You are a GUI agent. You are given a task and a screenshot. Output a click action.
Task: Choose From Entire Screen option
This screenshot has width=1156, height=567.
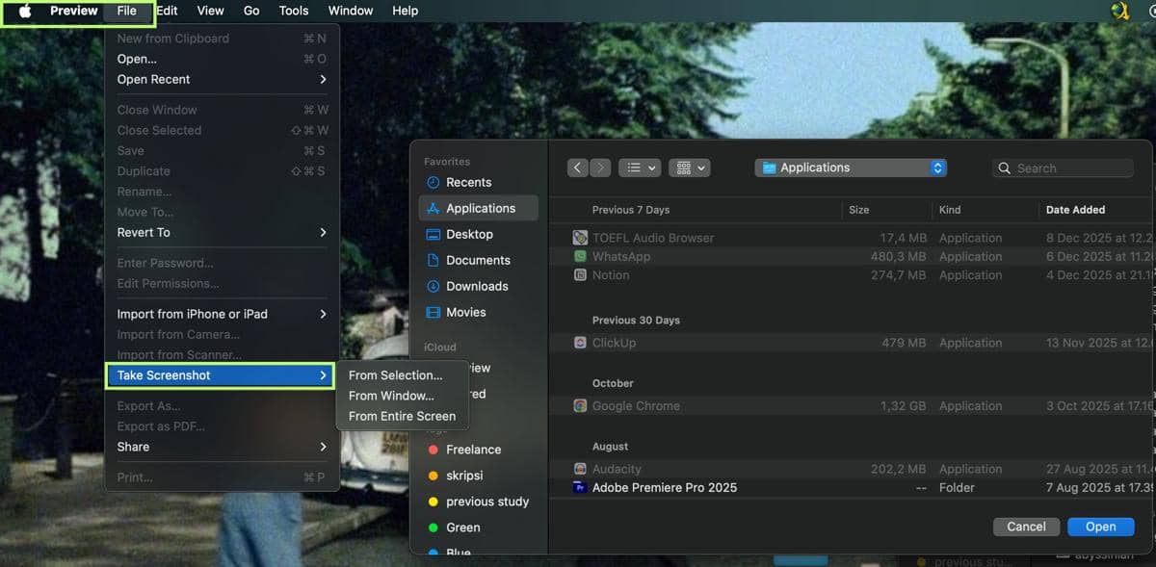pyautogui.click(x=402, y=416)
